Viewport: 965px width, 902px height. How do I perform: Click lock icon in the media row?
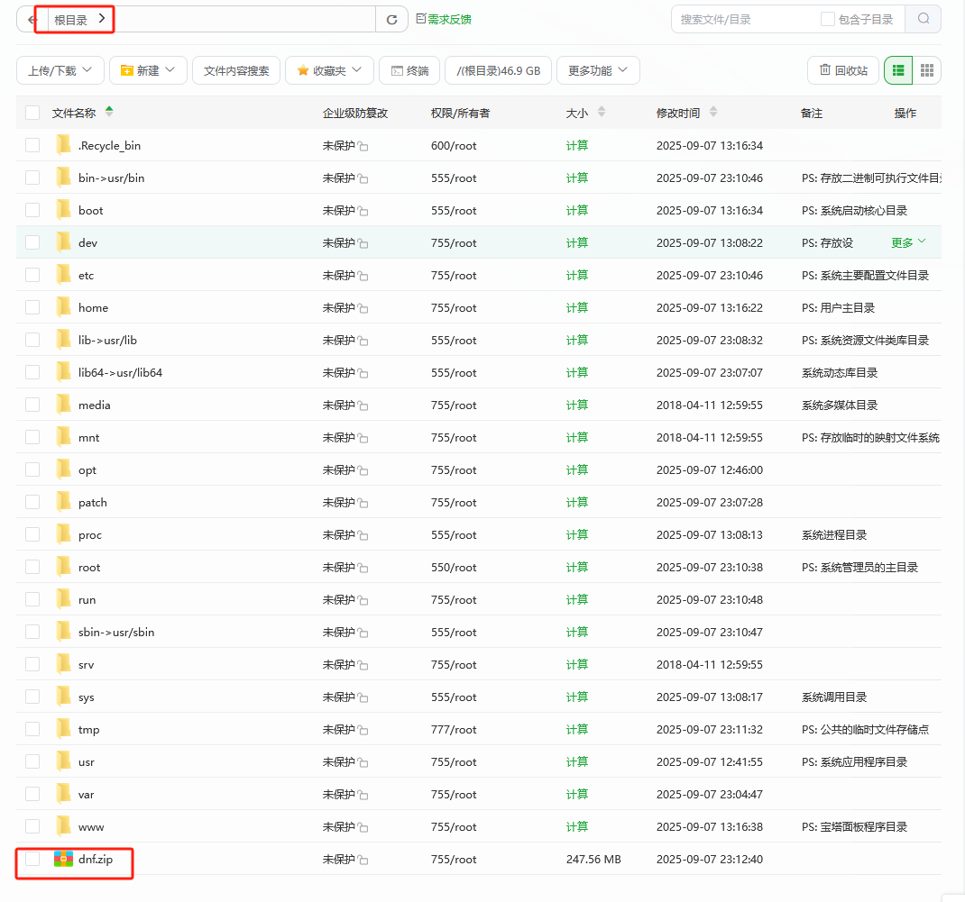363,405
